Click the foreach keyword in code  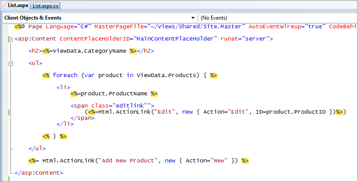65,75
